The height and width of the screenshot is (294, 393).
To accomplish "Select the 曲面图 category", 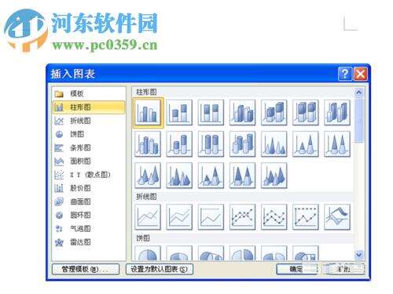I will [89, 201].
